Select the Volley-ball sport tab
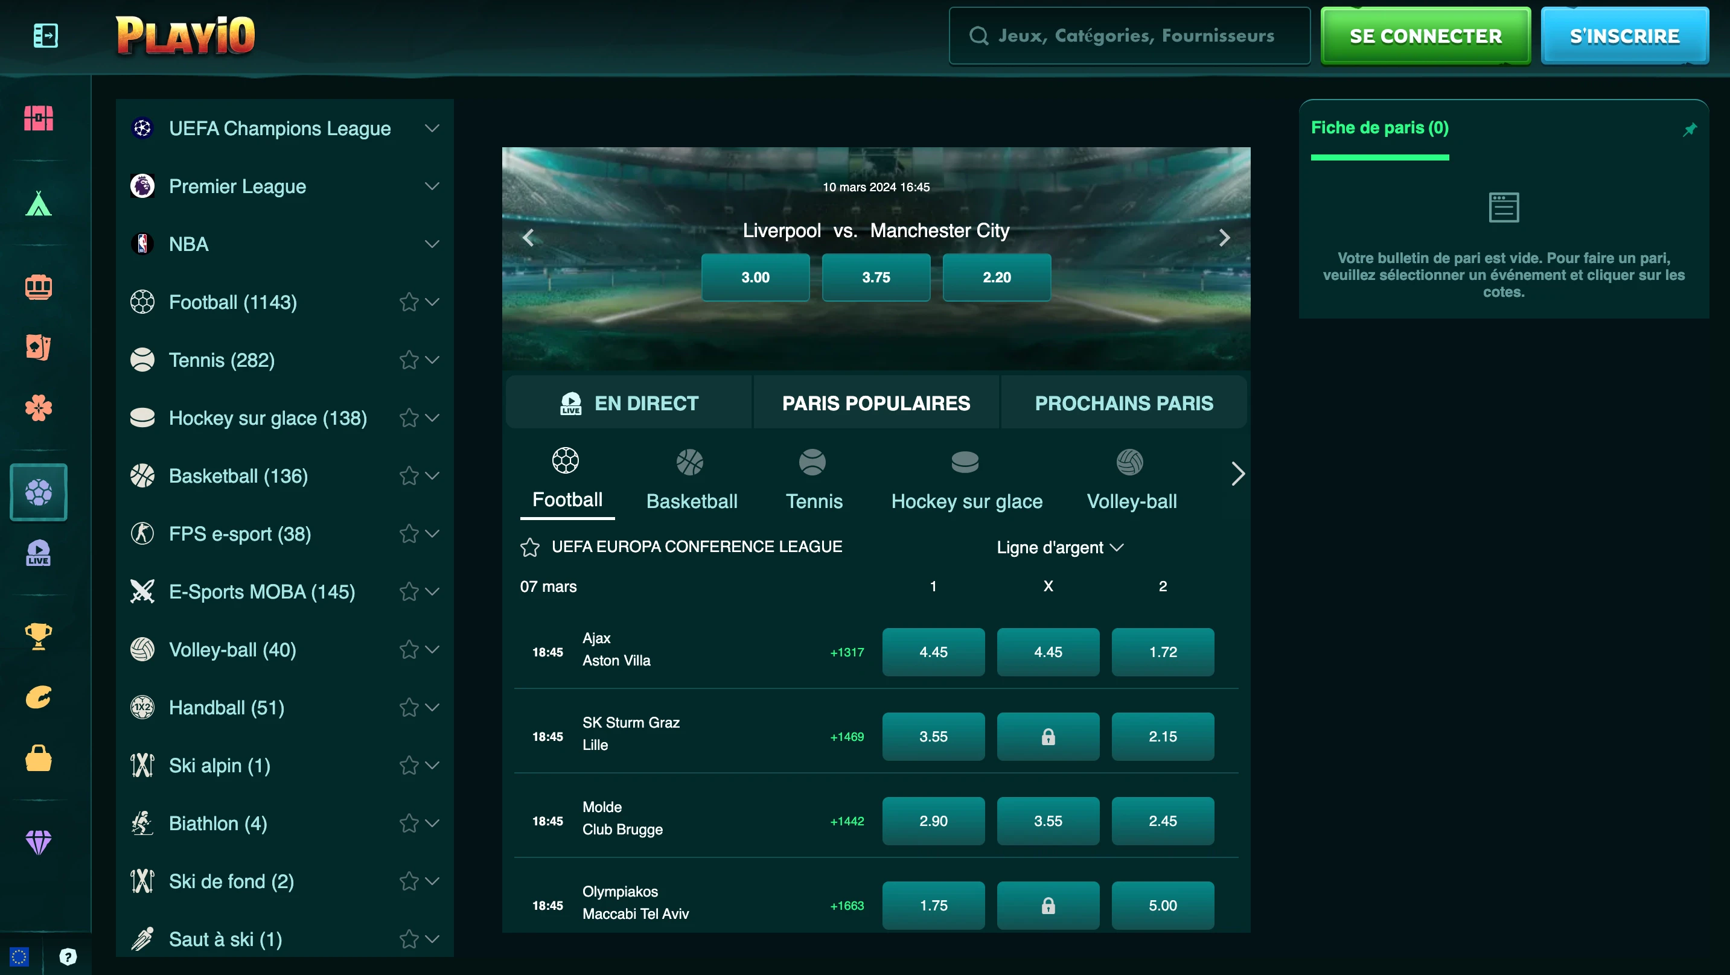The width and height of the screenshot is (1730, 975). [x=1131, y=480]
